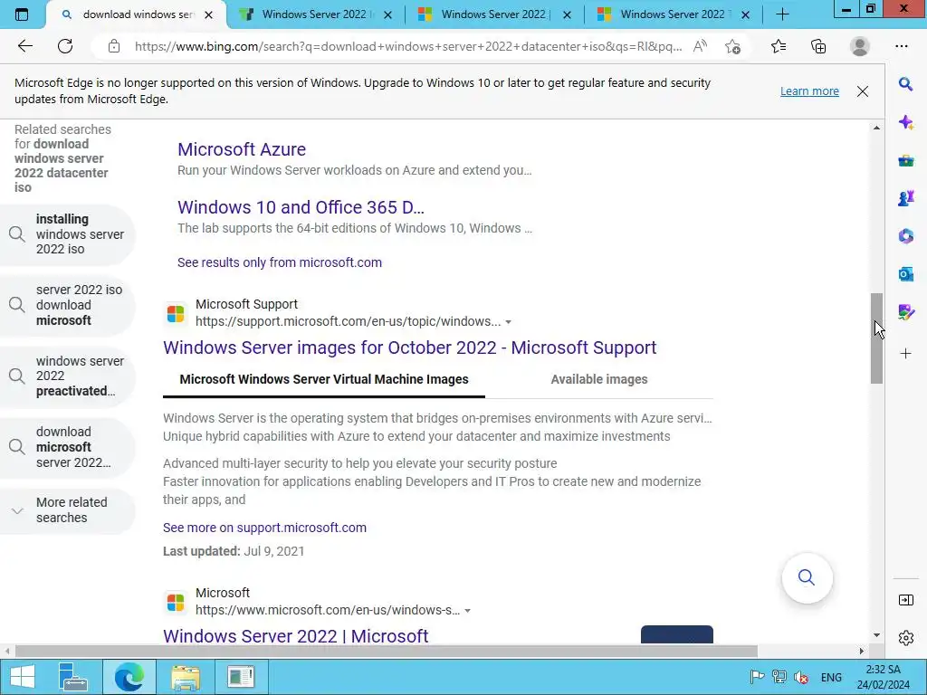Go back to the previous page
927x695 pixels.
[24, 46]
